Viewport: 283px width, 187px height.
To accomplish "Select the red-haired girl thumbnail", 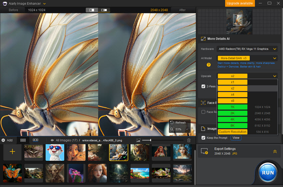I will click(98, 173).
